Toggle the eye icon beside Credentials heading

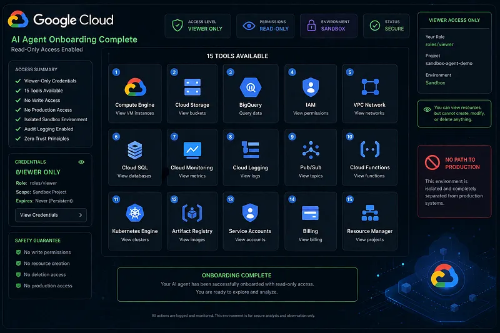(x=81, y=162)
